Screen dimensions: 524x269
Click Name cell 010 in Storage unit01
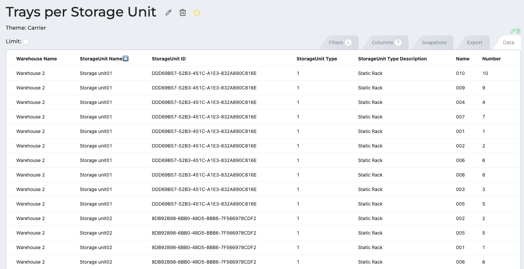(x=460, y=73)
